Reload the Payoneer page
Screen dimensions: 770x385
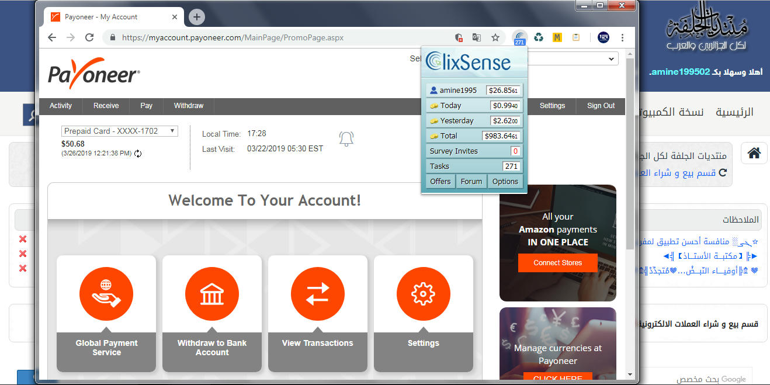[x=89, y=37]
